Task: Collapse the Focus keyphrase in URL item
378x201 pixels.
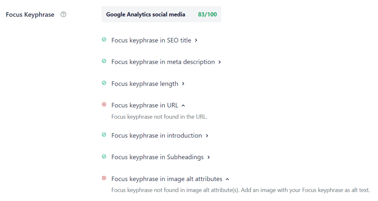Action: click(183, 105)
